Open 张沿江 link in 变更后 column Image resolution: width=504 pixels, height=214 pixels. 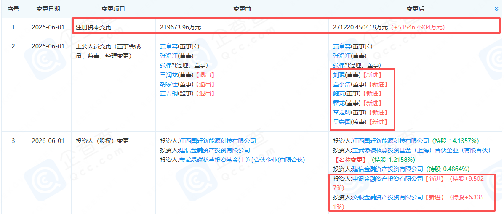pos(341,56)
